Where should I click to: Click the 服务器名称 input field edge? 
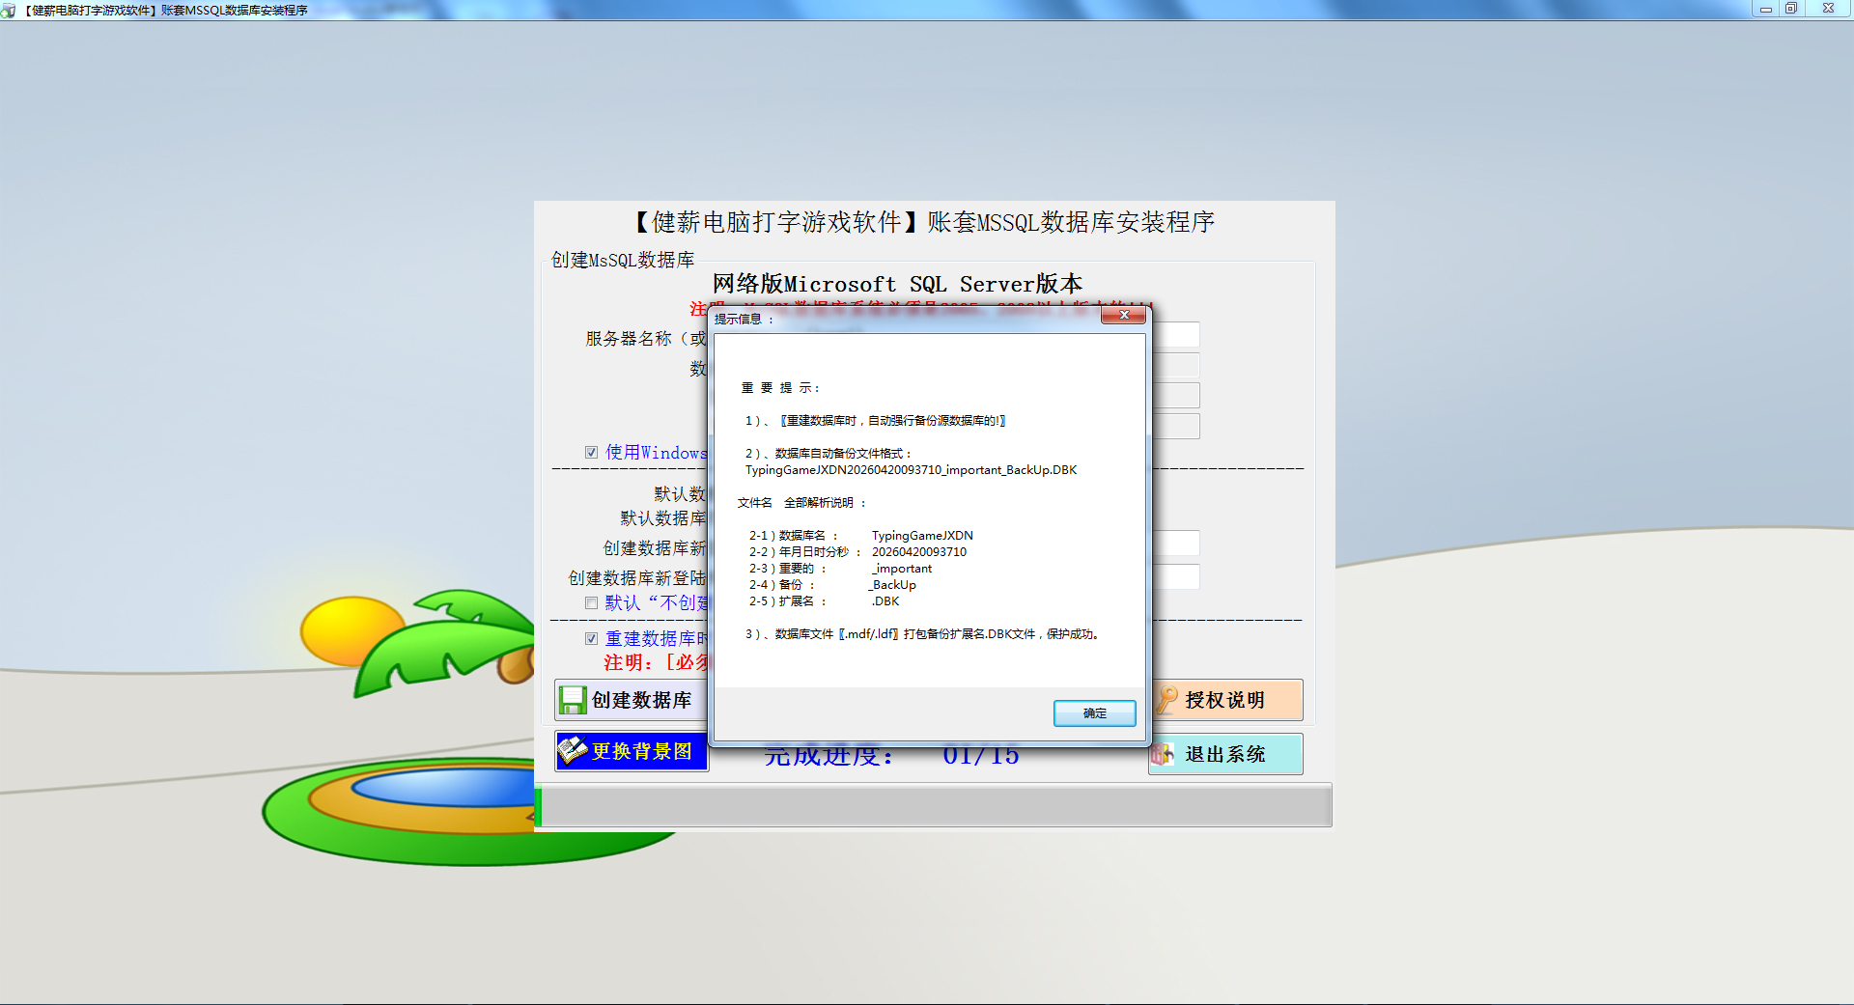(1174, 335)
